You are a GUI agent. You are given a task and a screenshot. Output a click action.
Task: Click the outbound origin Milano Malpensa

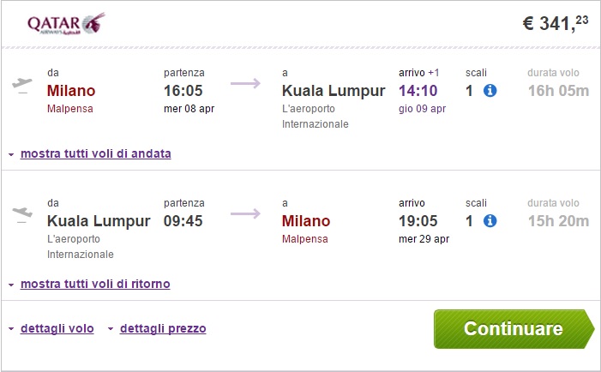[x=71, y=91]
